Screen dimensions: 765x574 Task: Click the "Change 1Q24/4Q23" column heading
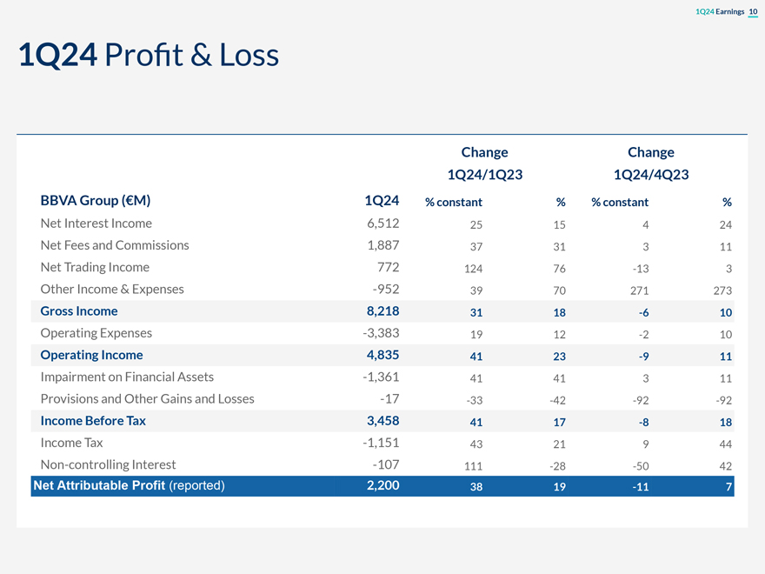point(650,164)
